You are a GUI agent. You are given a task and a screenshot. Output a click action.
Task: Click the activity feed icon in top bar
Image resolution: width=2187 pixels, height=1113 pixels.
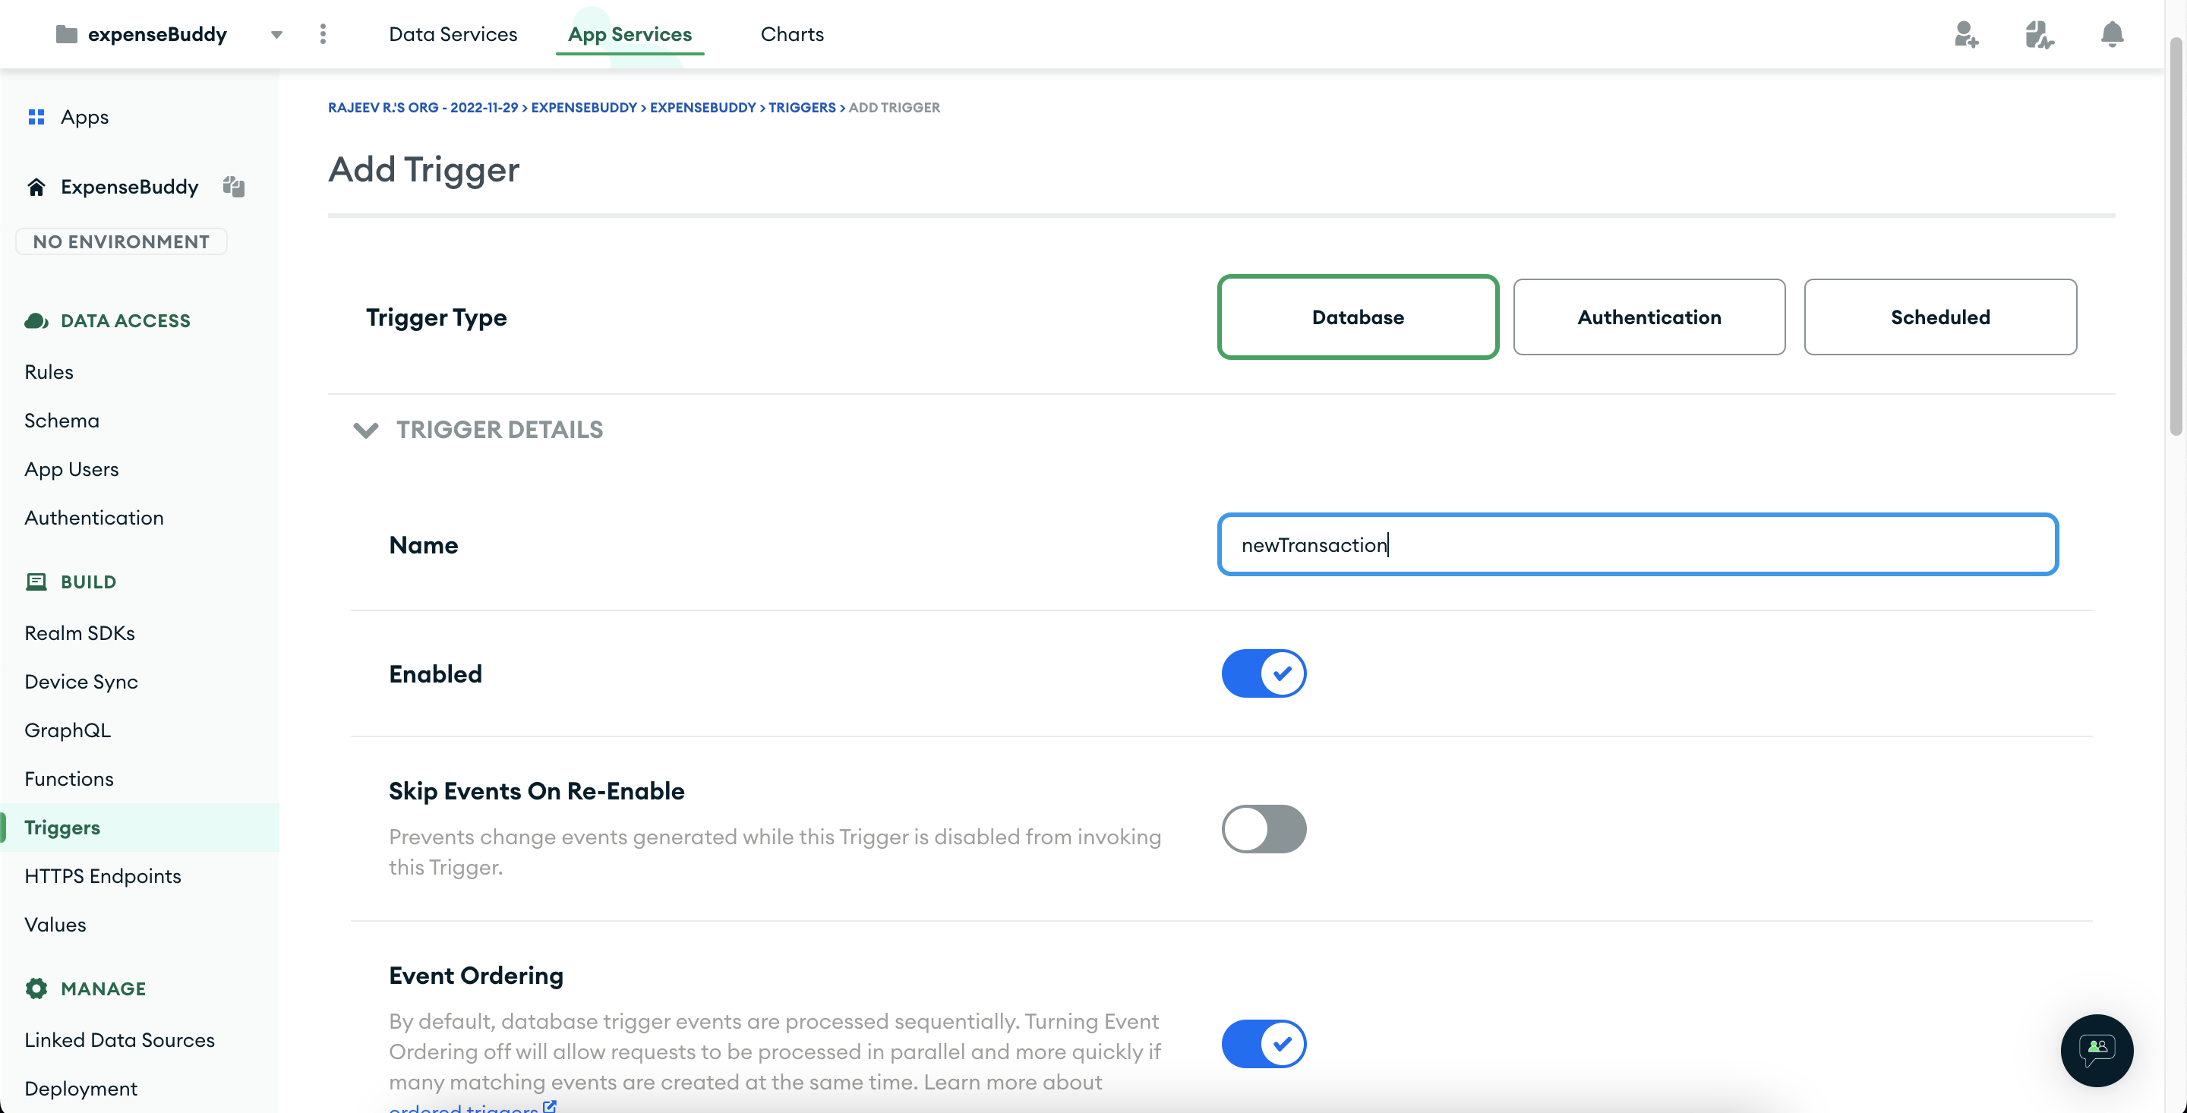coord(2038,34)
